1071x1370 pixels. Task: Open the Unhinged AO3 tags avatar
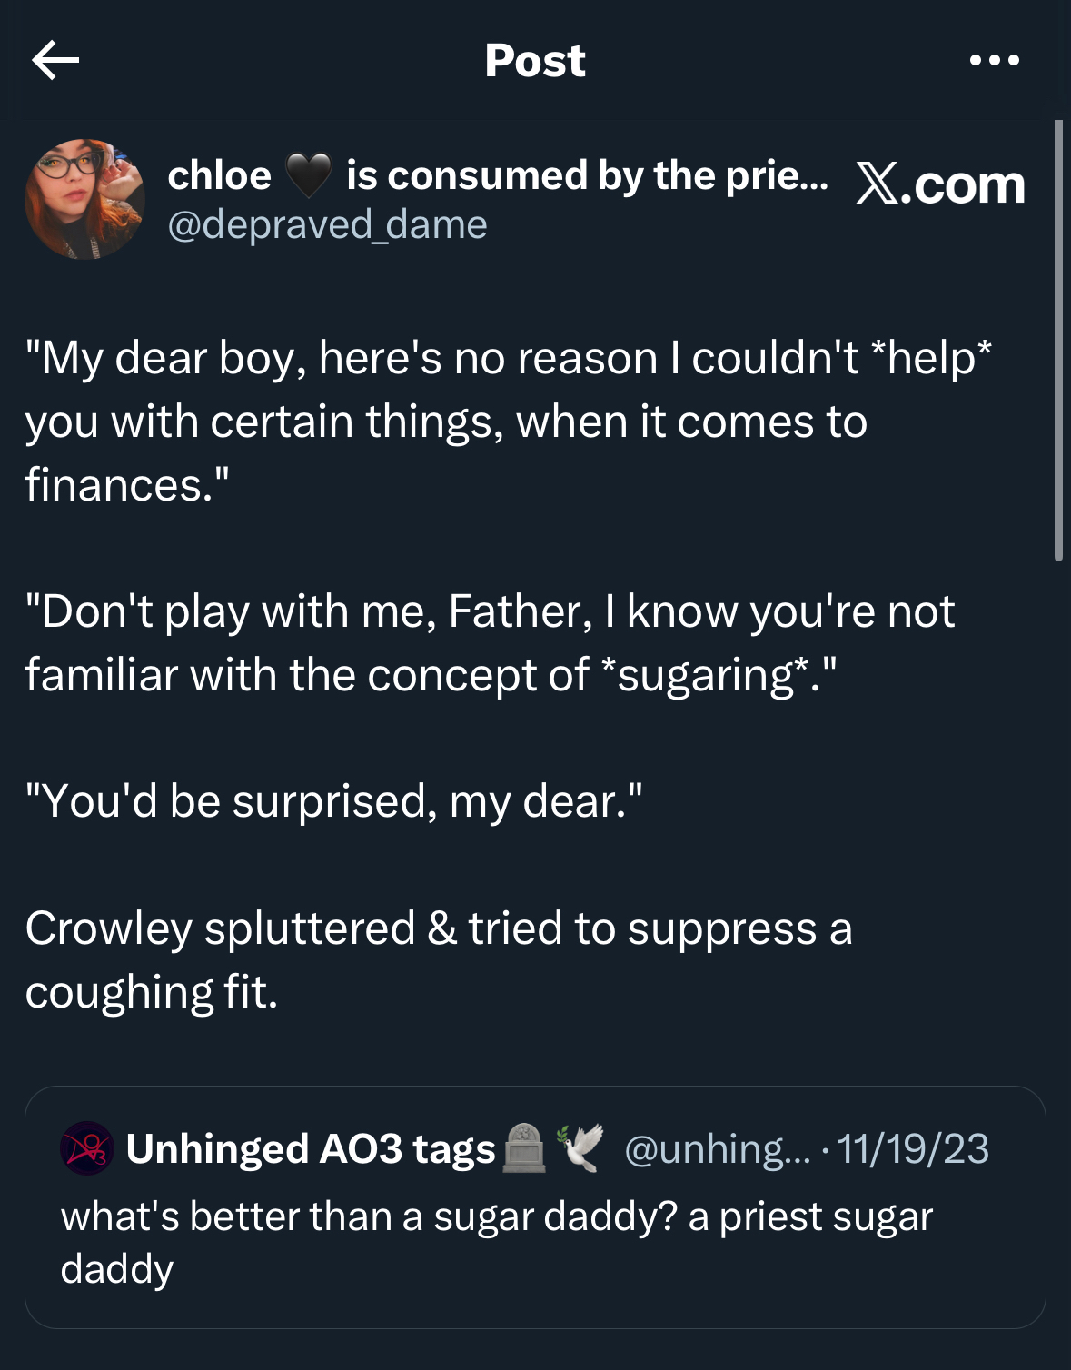[x=86, y=1148]
